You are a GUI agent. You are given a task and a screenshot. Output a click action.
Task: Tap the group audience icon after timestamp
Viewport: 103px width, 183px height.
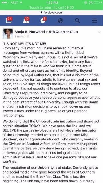click(28, 37)
